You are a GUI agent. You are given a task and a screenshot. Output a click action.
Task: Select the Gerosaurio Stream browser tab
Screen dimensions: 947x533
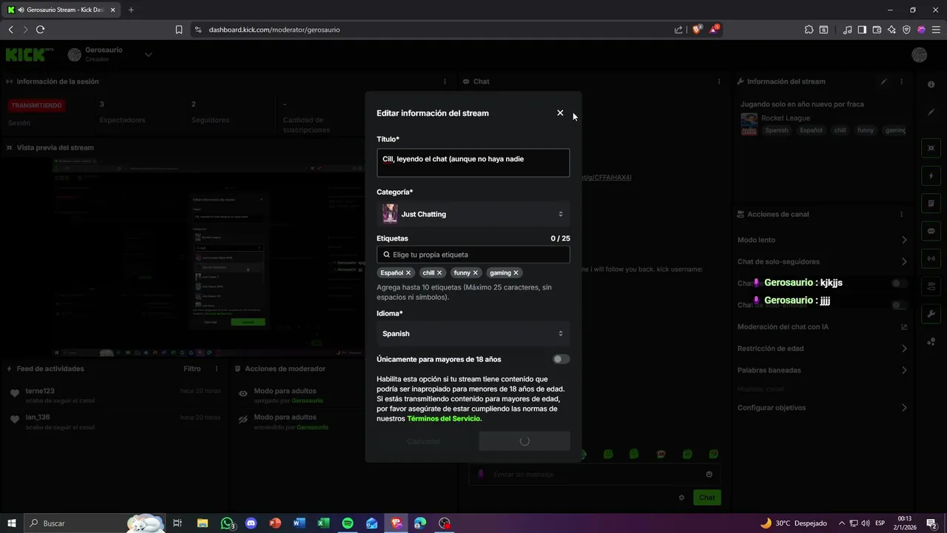coord(61,10)
